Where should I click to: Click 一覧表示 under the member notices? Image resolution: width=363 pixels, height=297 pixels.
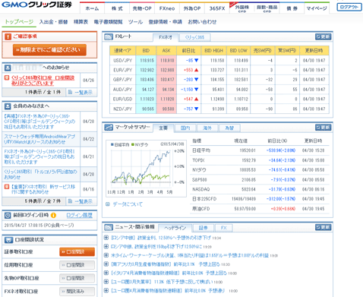80,201
